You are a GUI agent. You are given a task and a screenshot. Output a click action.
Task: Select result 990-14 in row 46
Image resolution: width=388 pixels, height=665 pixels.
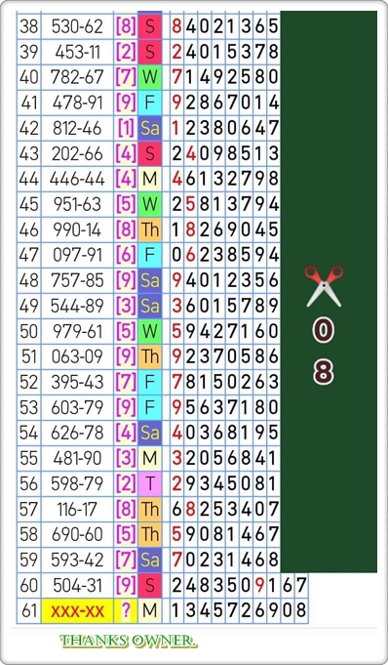tap(78, 229)
